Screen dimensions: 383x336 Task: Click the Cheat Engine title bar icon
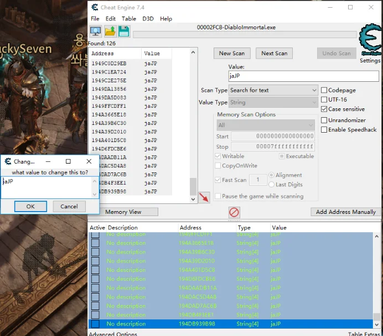[x=94, y=7]
